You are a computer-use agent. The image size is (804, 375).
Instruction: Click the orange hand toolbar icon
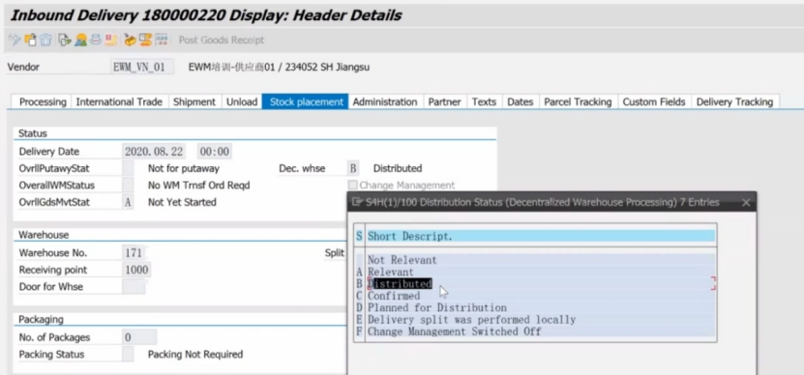146,40
